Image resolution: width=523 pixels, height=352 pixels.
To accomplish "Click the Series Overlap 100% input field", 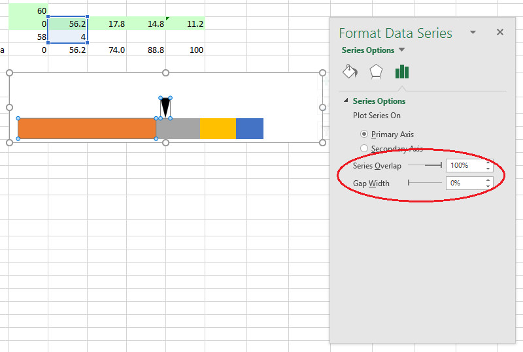I will coord(464,166).
